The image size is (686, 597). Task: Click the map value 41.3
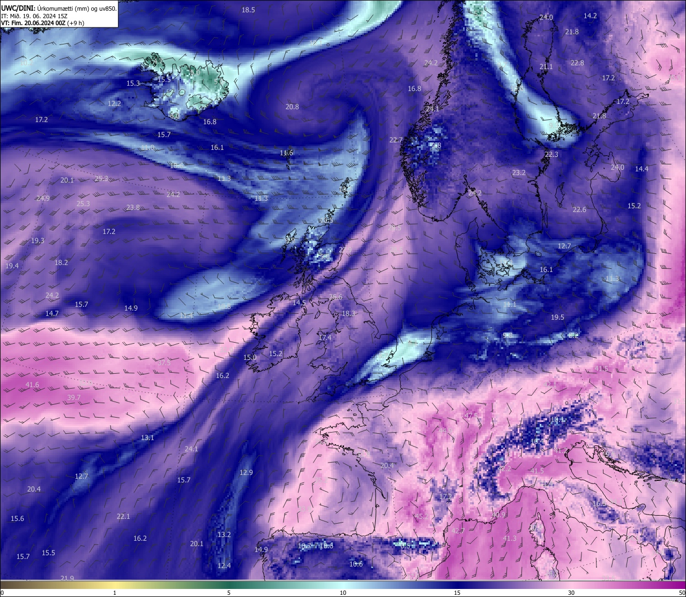click(x=510, y=538)
